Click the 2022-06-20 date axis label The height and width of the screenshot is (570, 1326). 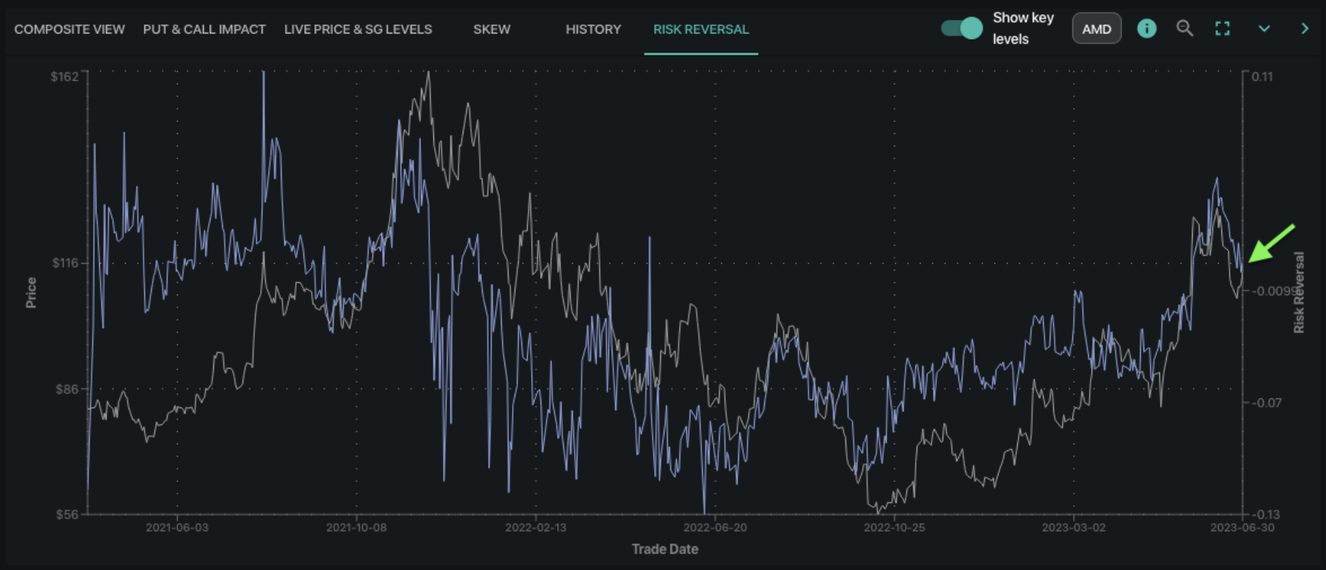pos(715,528)
